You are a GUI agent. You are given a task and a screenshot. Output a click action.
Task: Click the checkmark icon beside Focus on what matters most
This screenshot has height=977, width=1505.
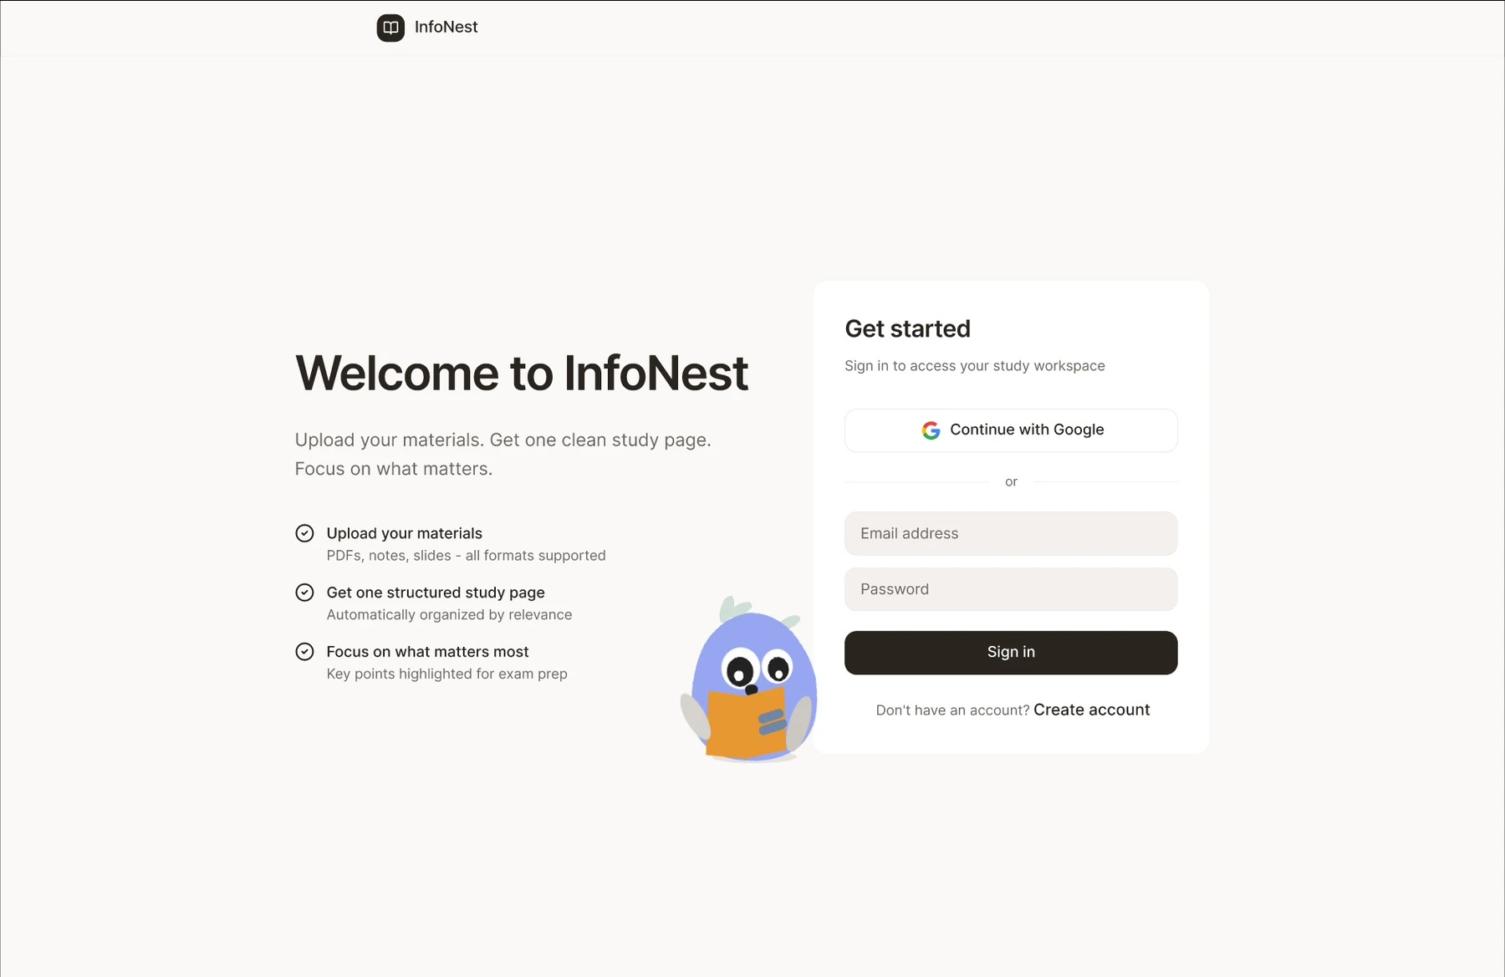(304, 652)
